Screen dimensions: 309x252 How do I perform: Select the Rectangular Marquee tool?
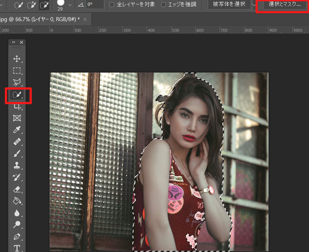(17, 71)
